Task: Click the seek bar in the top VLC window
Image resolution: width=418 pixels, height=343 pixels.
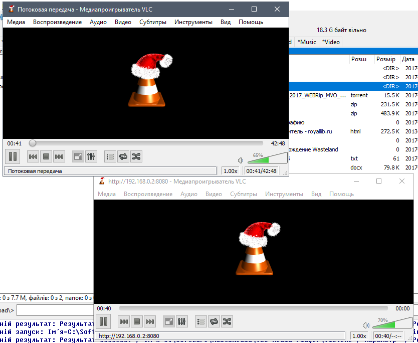Action: pos(148,143)
